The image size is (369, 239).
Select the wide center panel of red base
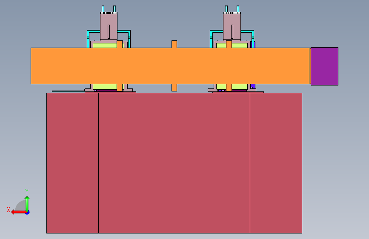point(174,163)
